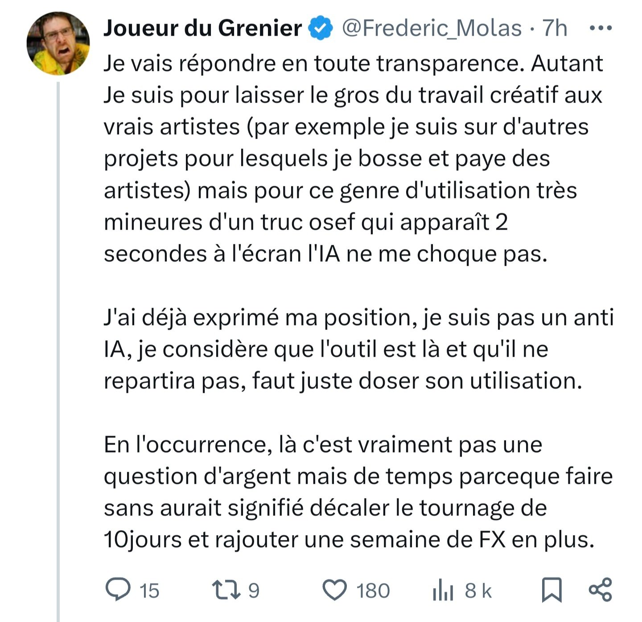Click the reply speech bubble icon
Screen dimensions: 642x622
click(x=118, y=589)
